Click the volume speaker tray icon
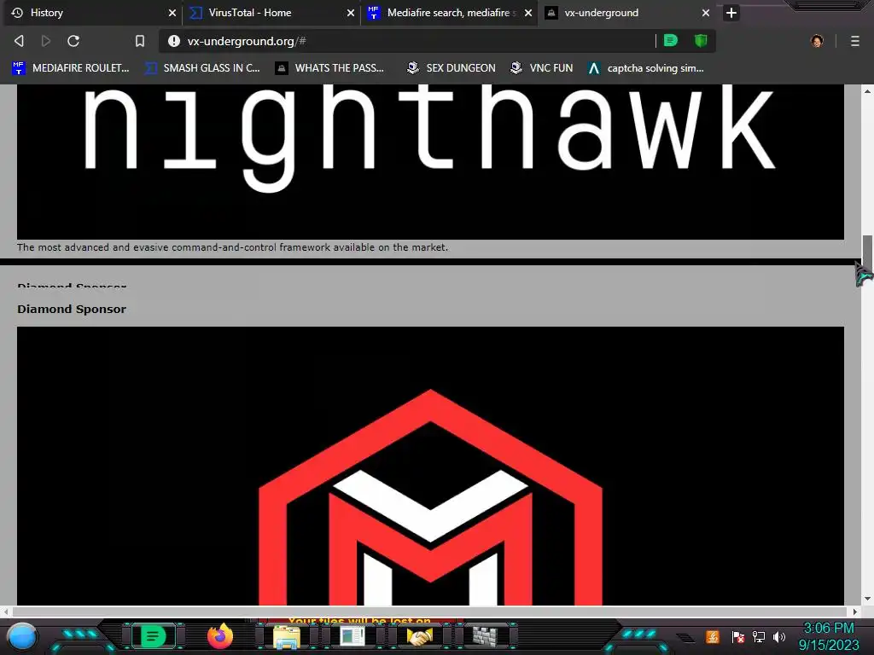Screen dimensions: 874x655 (x=778, y=636)
